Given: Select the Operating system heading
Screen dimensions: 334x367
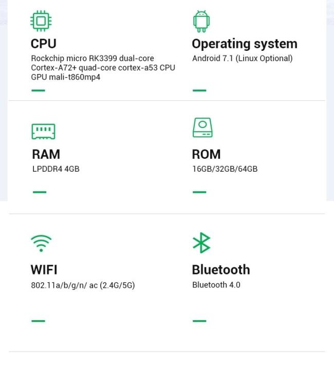Looking at the screenshot, I should (245, 44).
